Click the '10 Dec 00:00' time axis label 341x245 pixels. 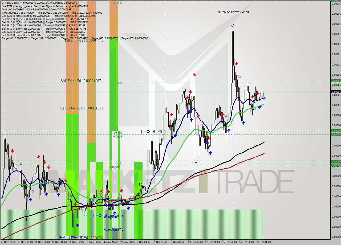click(x=196, y=242)
